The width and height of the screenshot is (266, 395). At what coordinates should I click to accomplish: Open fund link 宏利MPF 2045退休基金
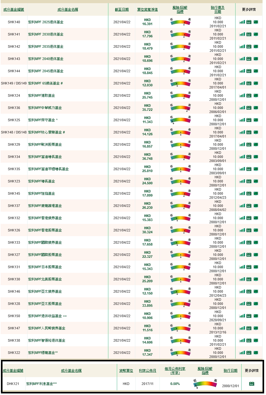point(45,71)
